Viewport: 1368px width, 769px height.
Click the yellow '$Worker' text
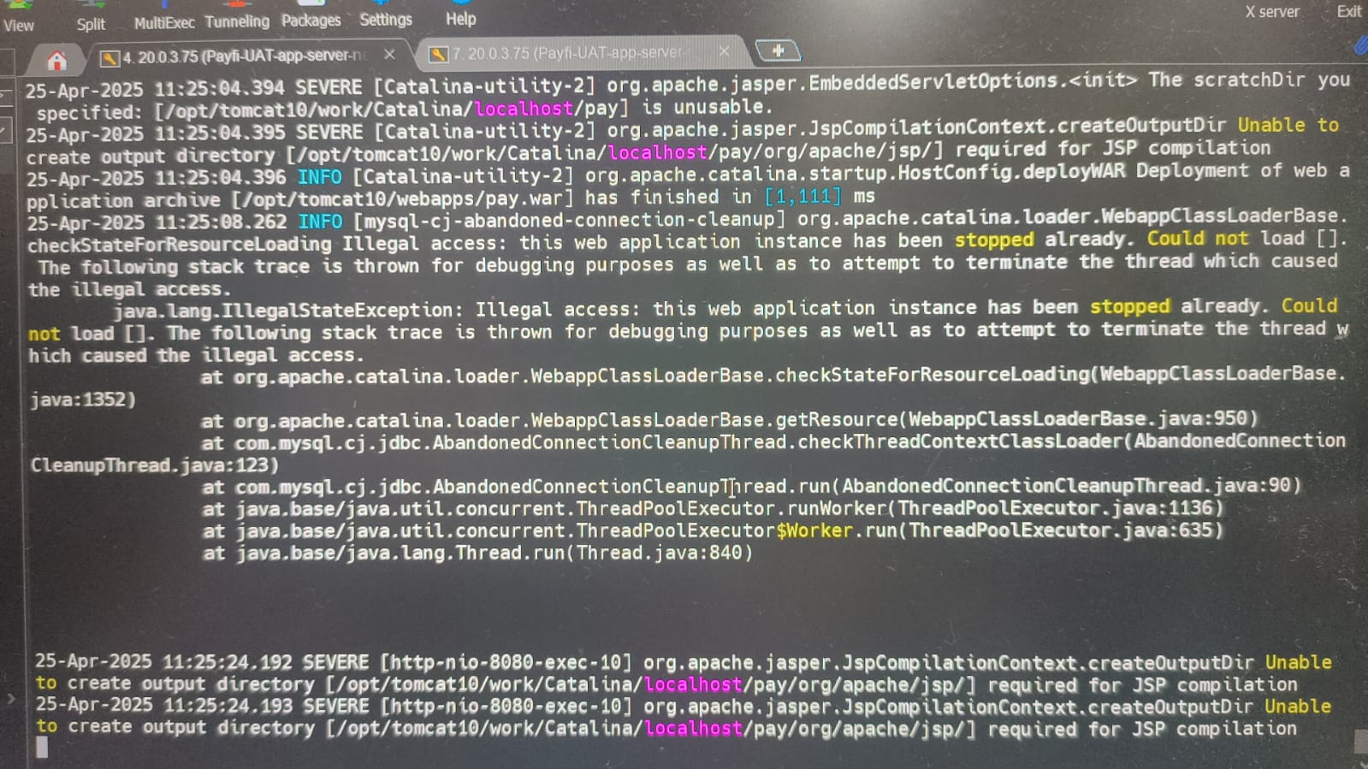point(814,530)
